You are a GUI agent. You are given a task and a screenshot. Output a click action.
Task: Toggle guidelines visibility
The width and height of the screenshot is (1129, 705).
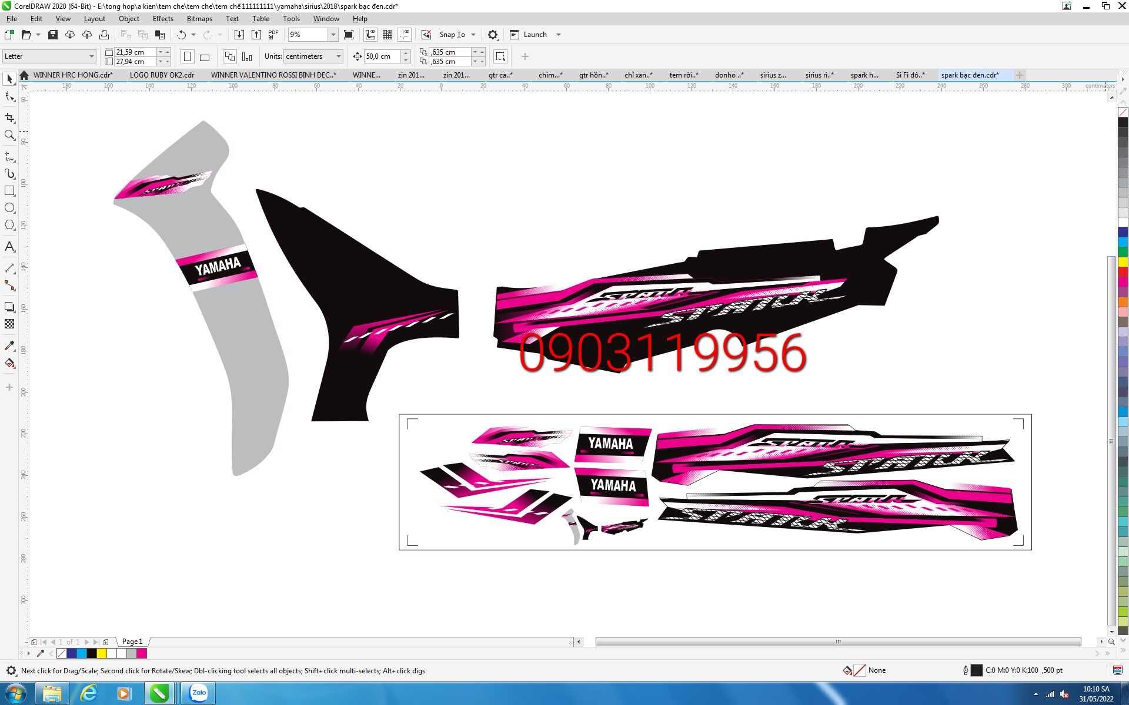[405, 35]
